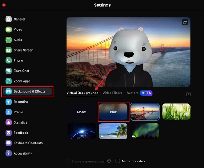Open Phone settings icon

(x=9, y=60)
